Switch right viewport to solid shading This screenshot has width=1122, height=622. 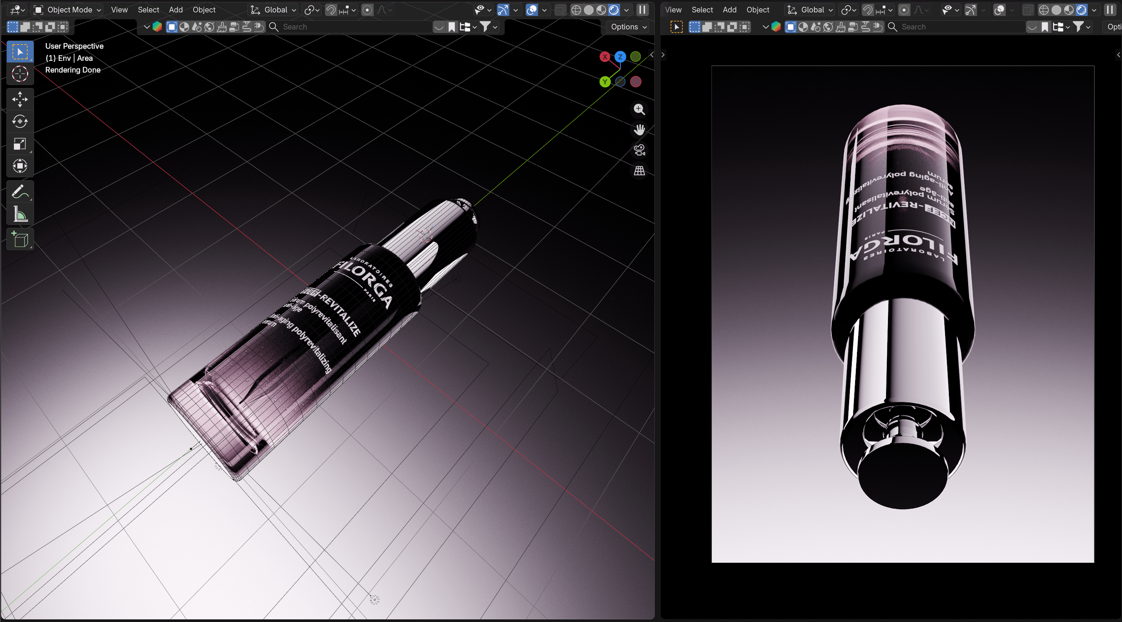(1056, 9)
